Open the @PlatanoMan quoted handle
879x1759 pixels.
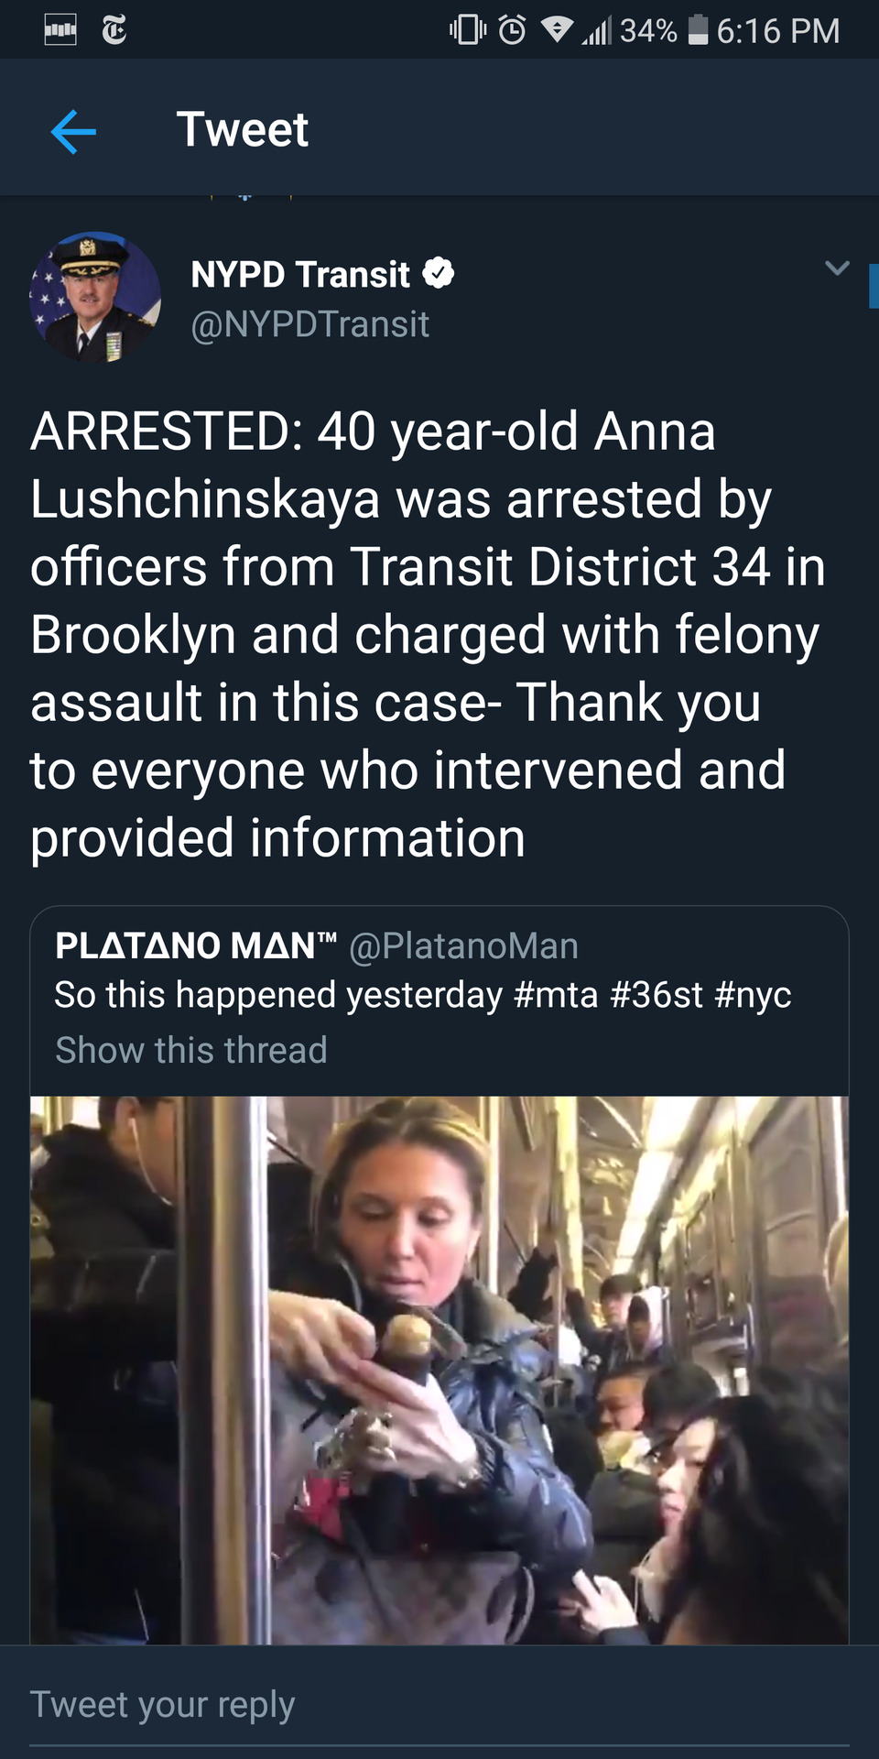(x=463, y=945)
